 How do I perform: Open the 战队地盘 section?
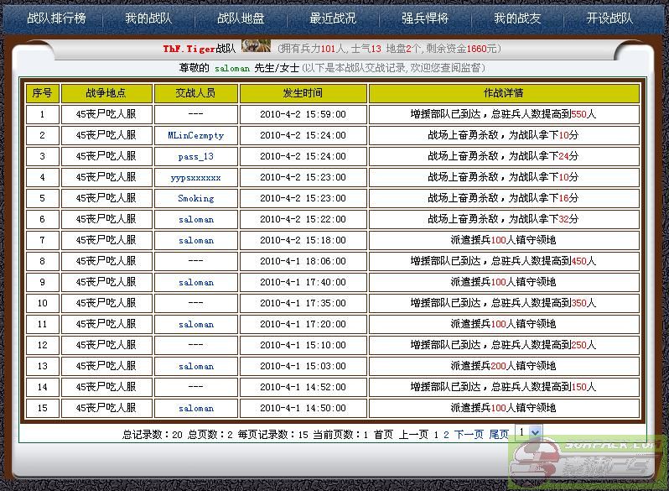[x=241, y=18]
